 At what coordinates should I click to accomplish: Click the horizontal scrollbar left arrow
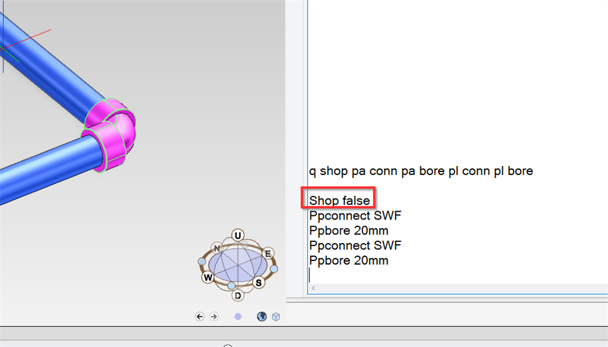[313, 288]
